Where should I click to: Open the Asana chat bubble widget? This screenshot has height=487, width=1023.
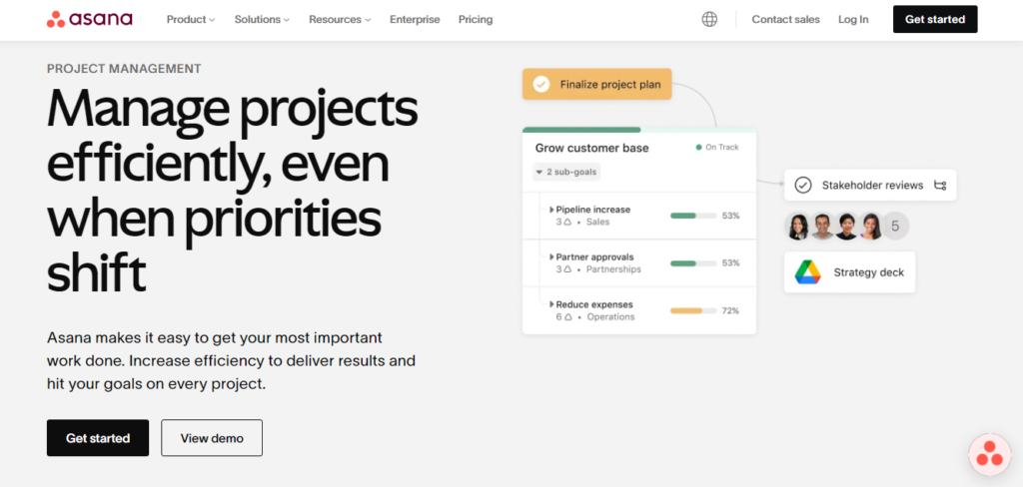coord(989,454)
